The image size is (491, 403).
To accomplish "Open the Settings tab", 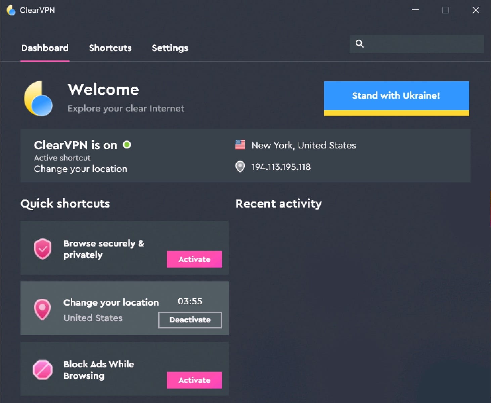I will [170, 48].
